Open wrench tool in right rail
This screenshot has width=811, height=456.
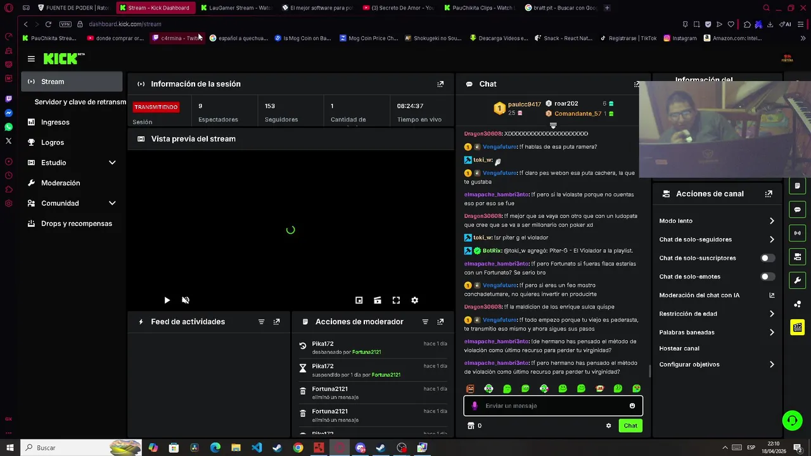798,280
